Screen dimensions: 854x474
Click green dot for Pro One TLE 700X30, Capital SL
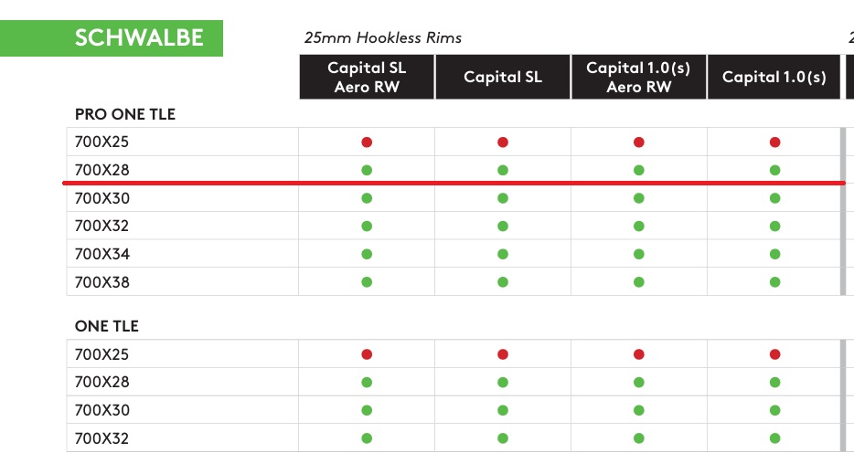click(x=503, y=198)
